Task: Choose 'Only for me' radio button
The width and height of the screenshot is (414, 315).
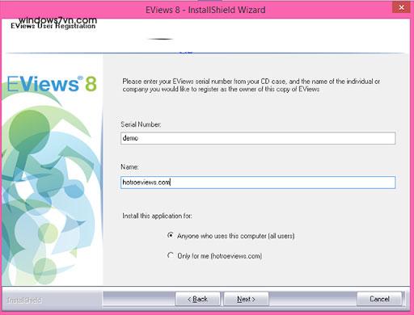Action: [x=171, y=255]
